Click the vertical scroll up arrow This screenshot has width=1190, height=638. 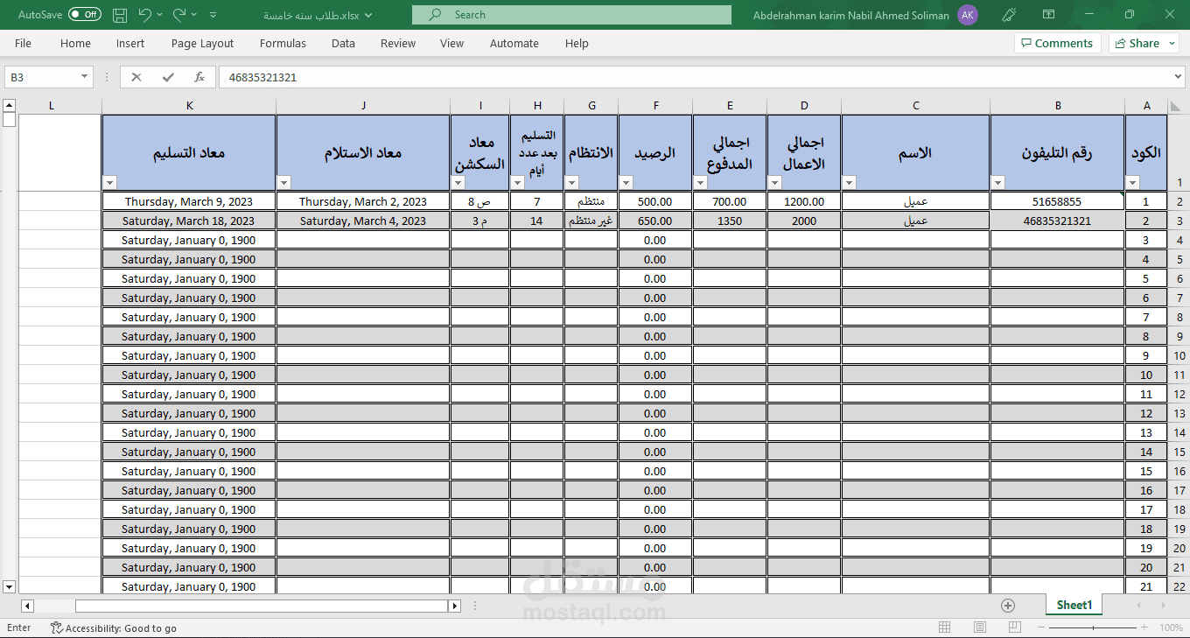pos(9,104)
